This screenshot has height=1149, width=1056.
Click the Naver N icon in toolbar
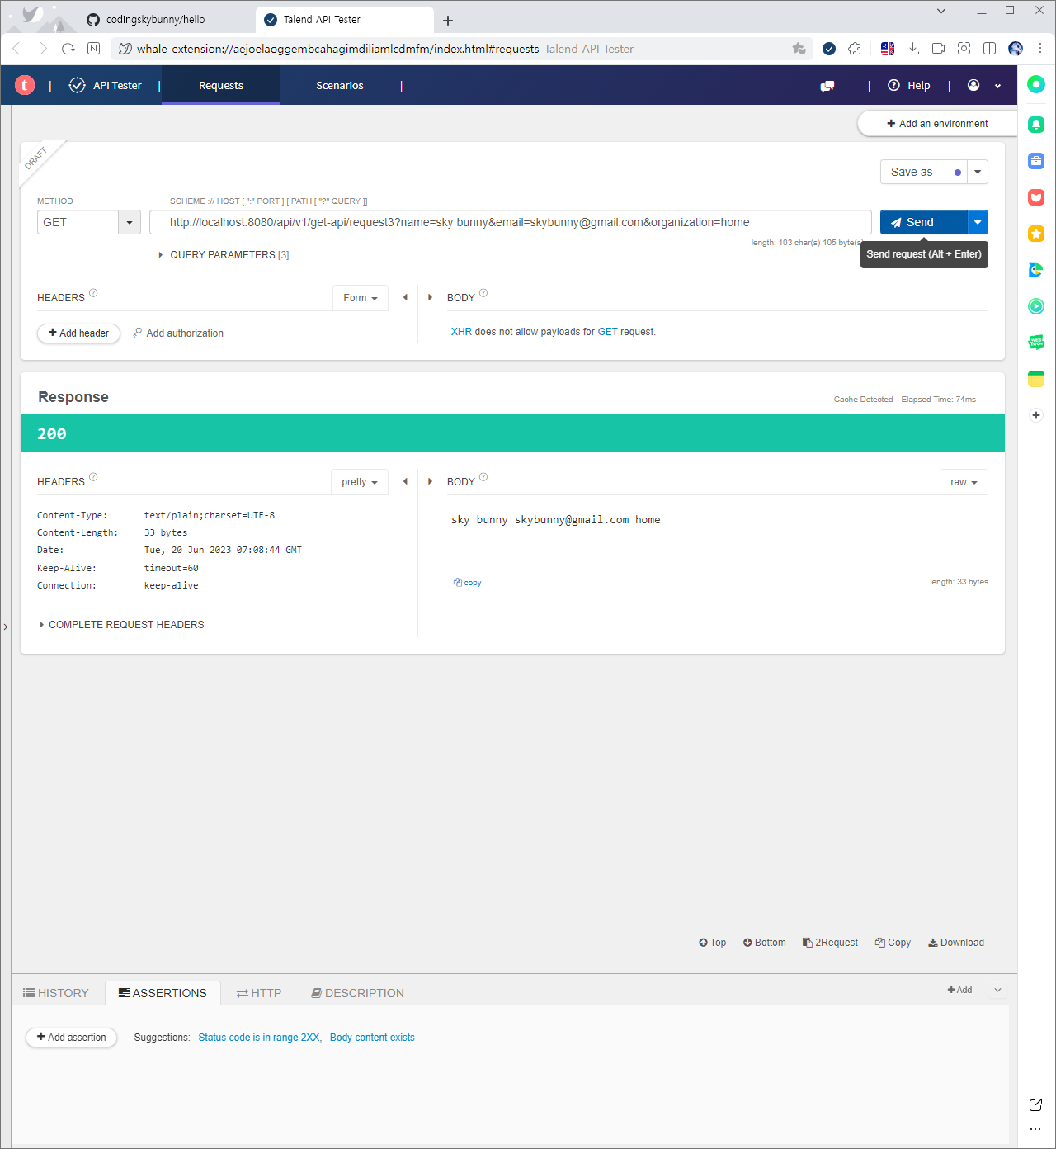[94, 49]
